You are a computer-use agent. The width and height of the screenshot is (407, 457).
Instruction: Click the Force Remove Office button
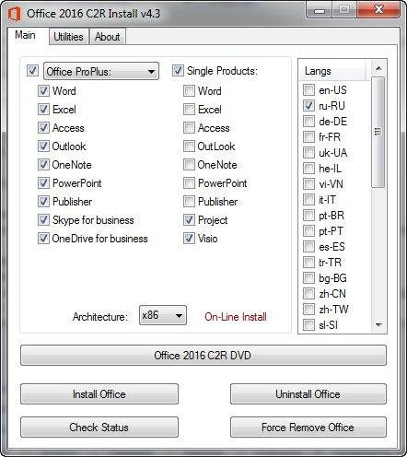308,427
